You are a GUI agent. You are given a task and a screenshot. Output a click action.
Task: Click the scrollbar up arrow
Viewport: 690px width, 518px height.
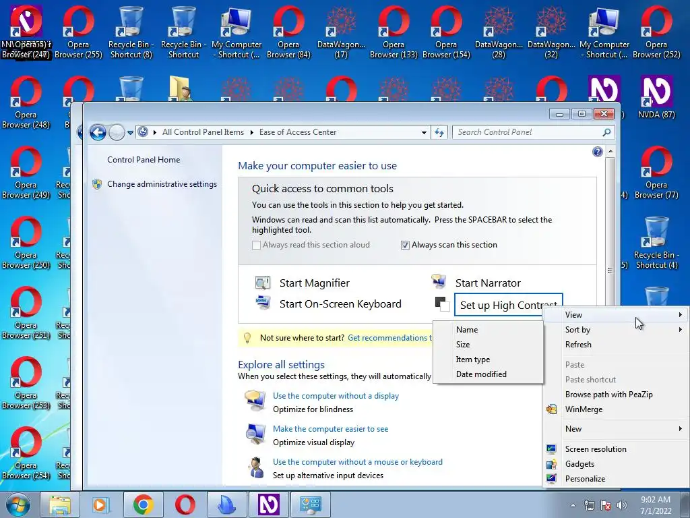610,152
